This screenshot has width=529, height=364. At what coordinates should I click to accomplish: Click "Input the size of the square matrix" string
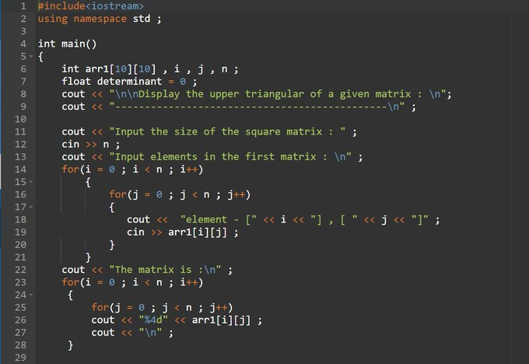click(227, 131)
